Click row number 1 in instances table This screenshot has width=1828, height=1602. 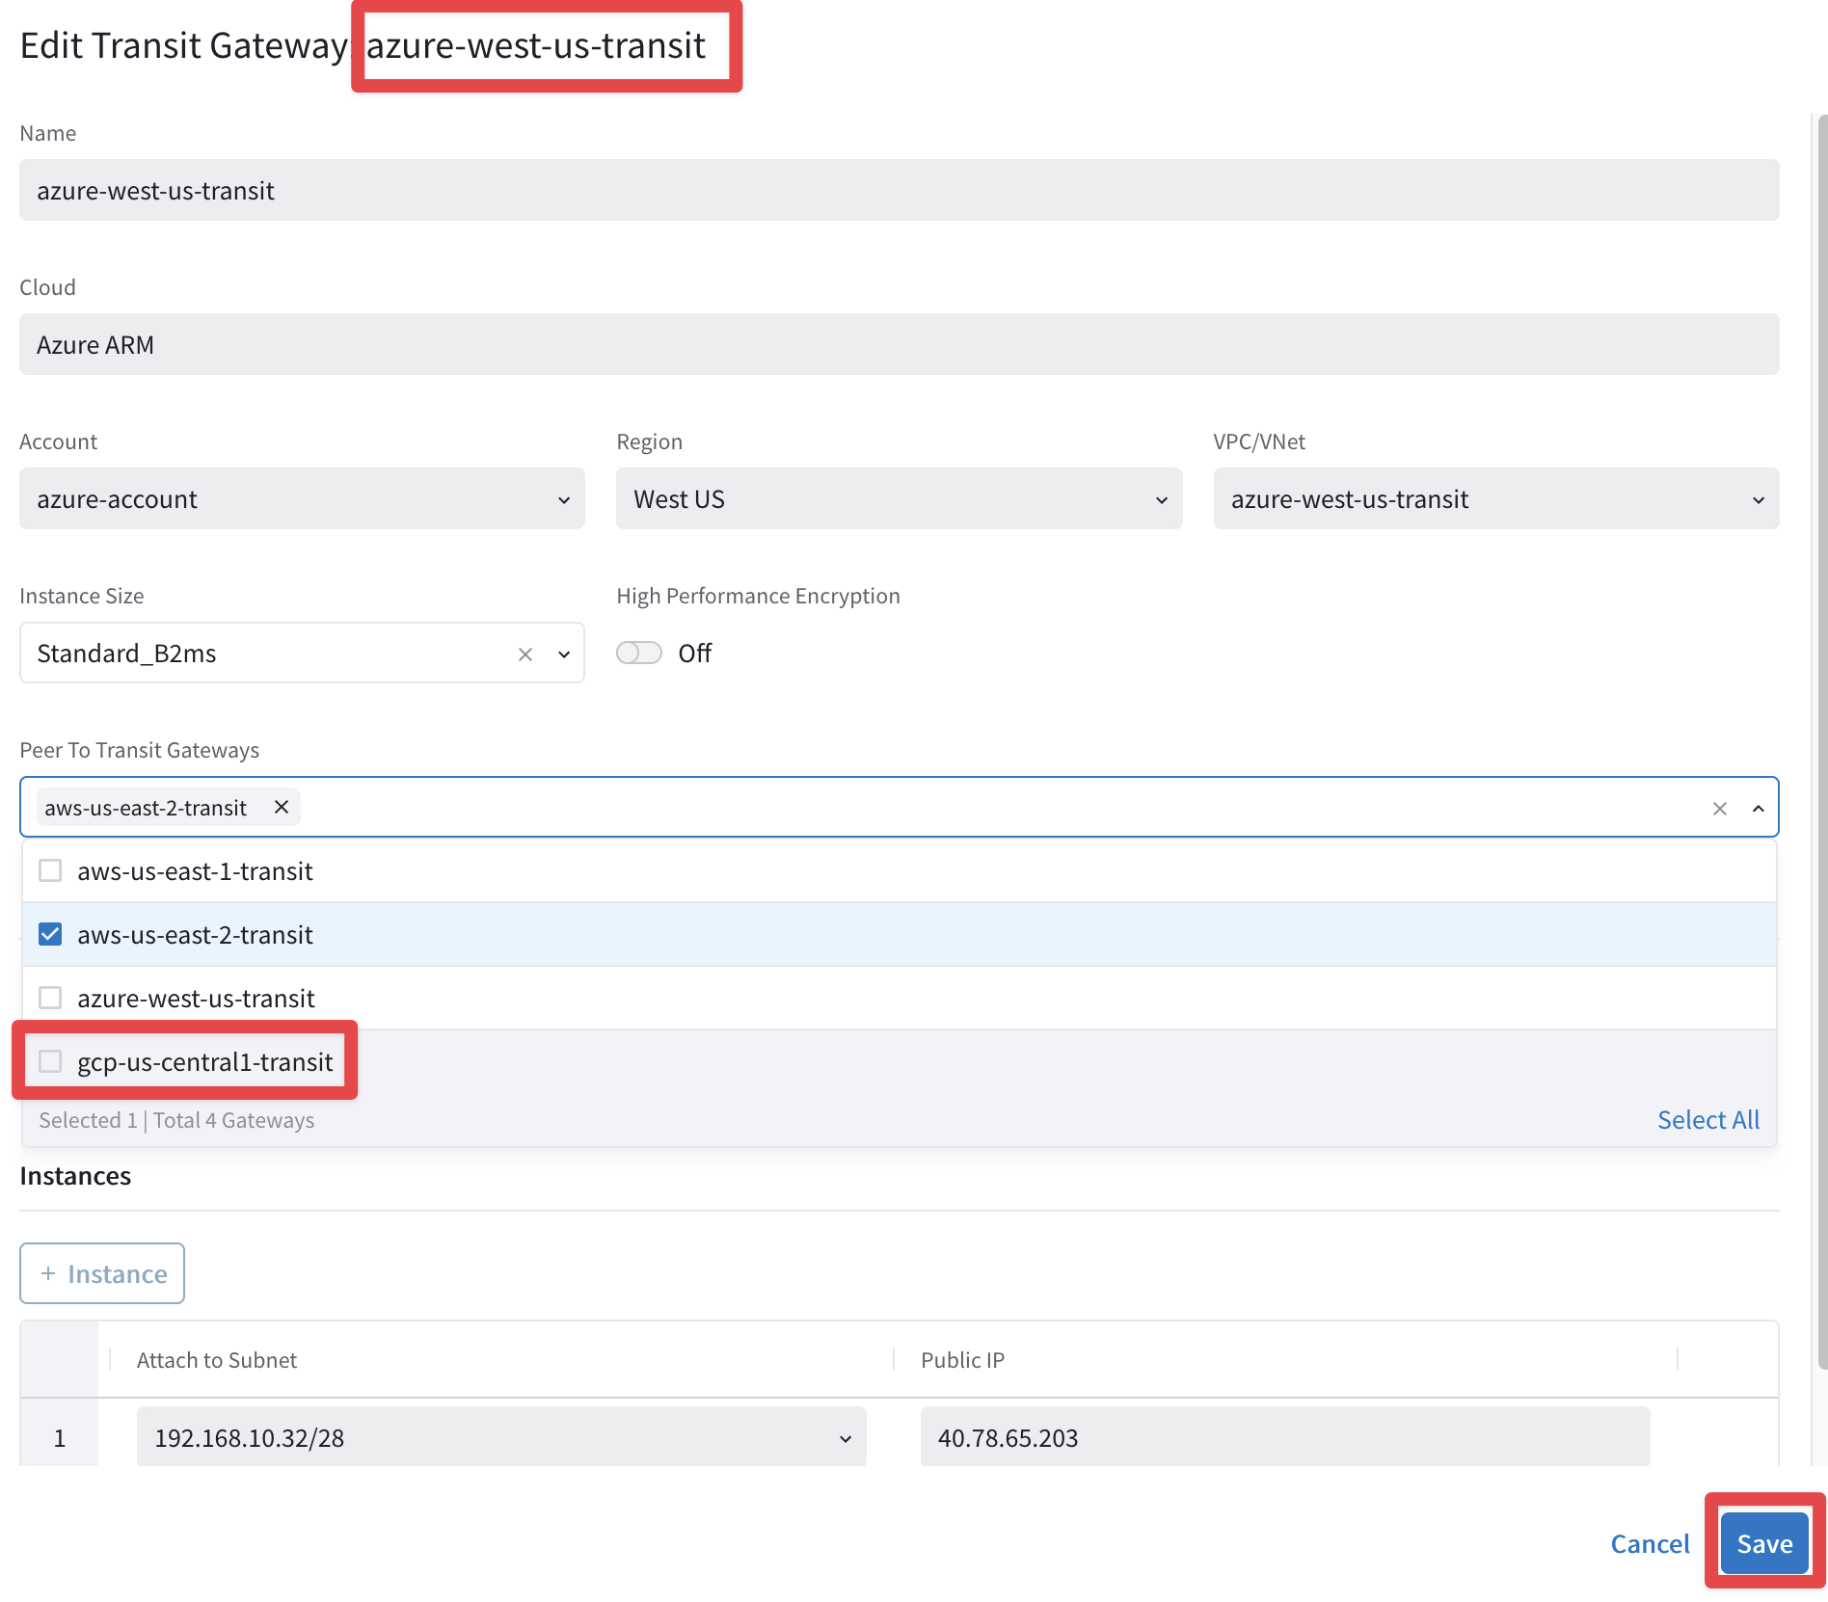59,1438
